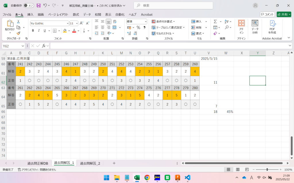Image resolution: width=294 pixels, height=183 pixels.
Task: Click the 検索 search box
Action: [x=173, y=6]
